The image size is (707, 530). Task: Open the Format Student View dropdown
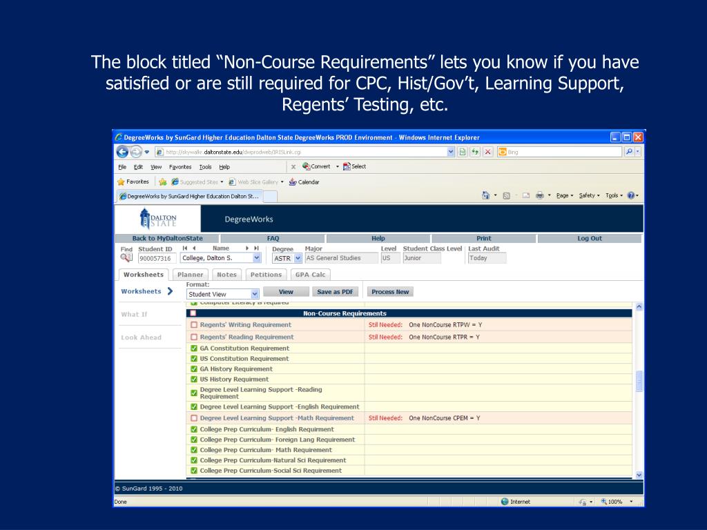[x=254, y=294]
